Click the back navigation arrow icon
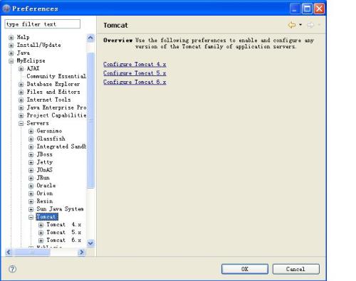The width and height of the screenshot is (356, 281). (x=292, y=25)
